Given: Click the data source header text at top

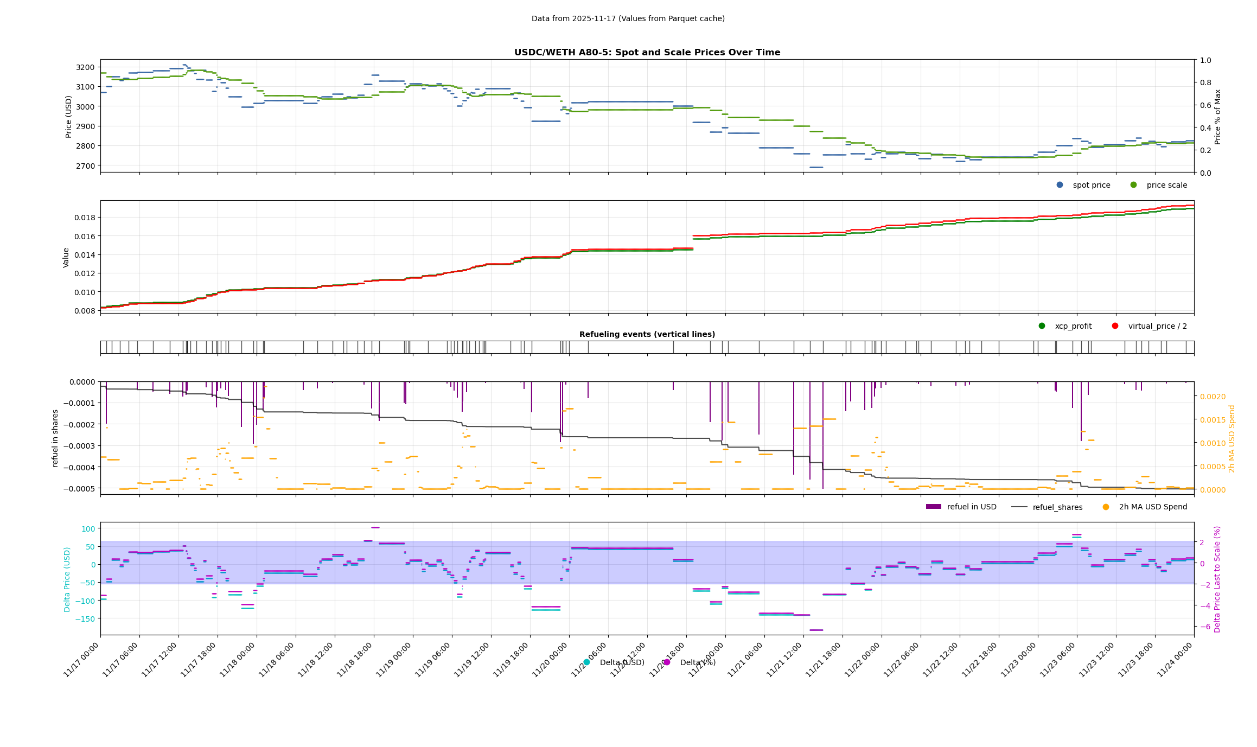Looking at the screenshot, I should tap(628, 18).
